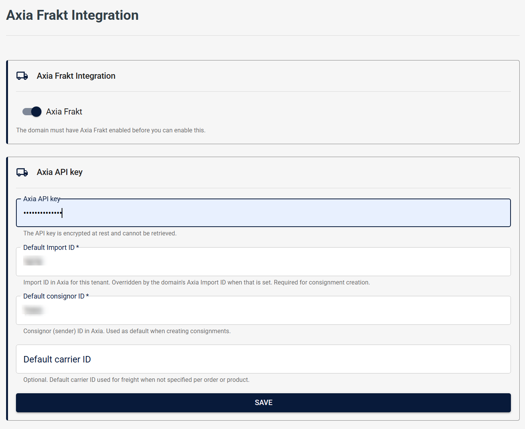Save the Axia integration settings
Screen dimensions: 525x429
pyautogui.click(x=263, y=403)
